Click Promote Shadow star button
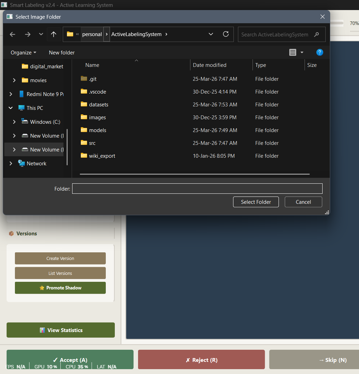This screenshot has height=374, width=359. pyautogui.click(x=60, y=288)
